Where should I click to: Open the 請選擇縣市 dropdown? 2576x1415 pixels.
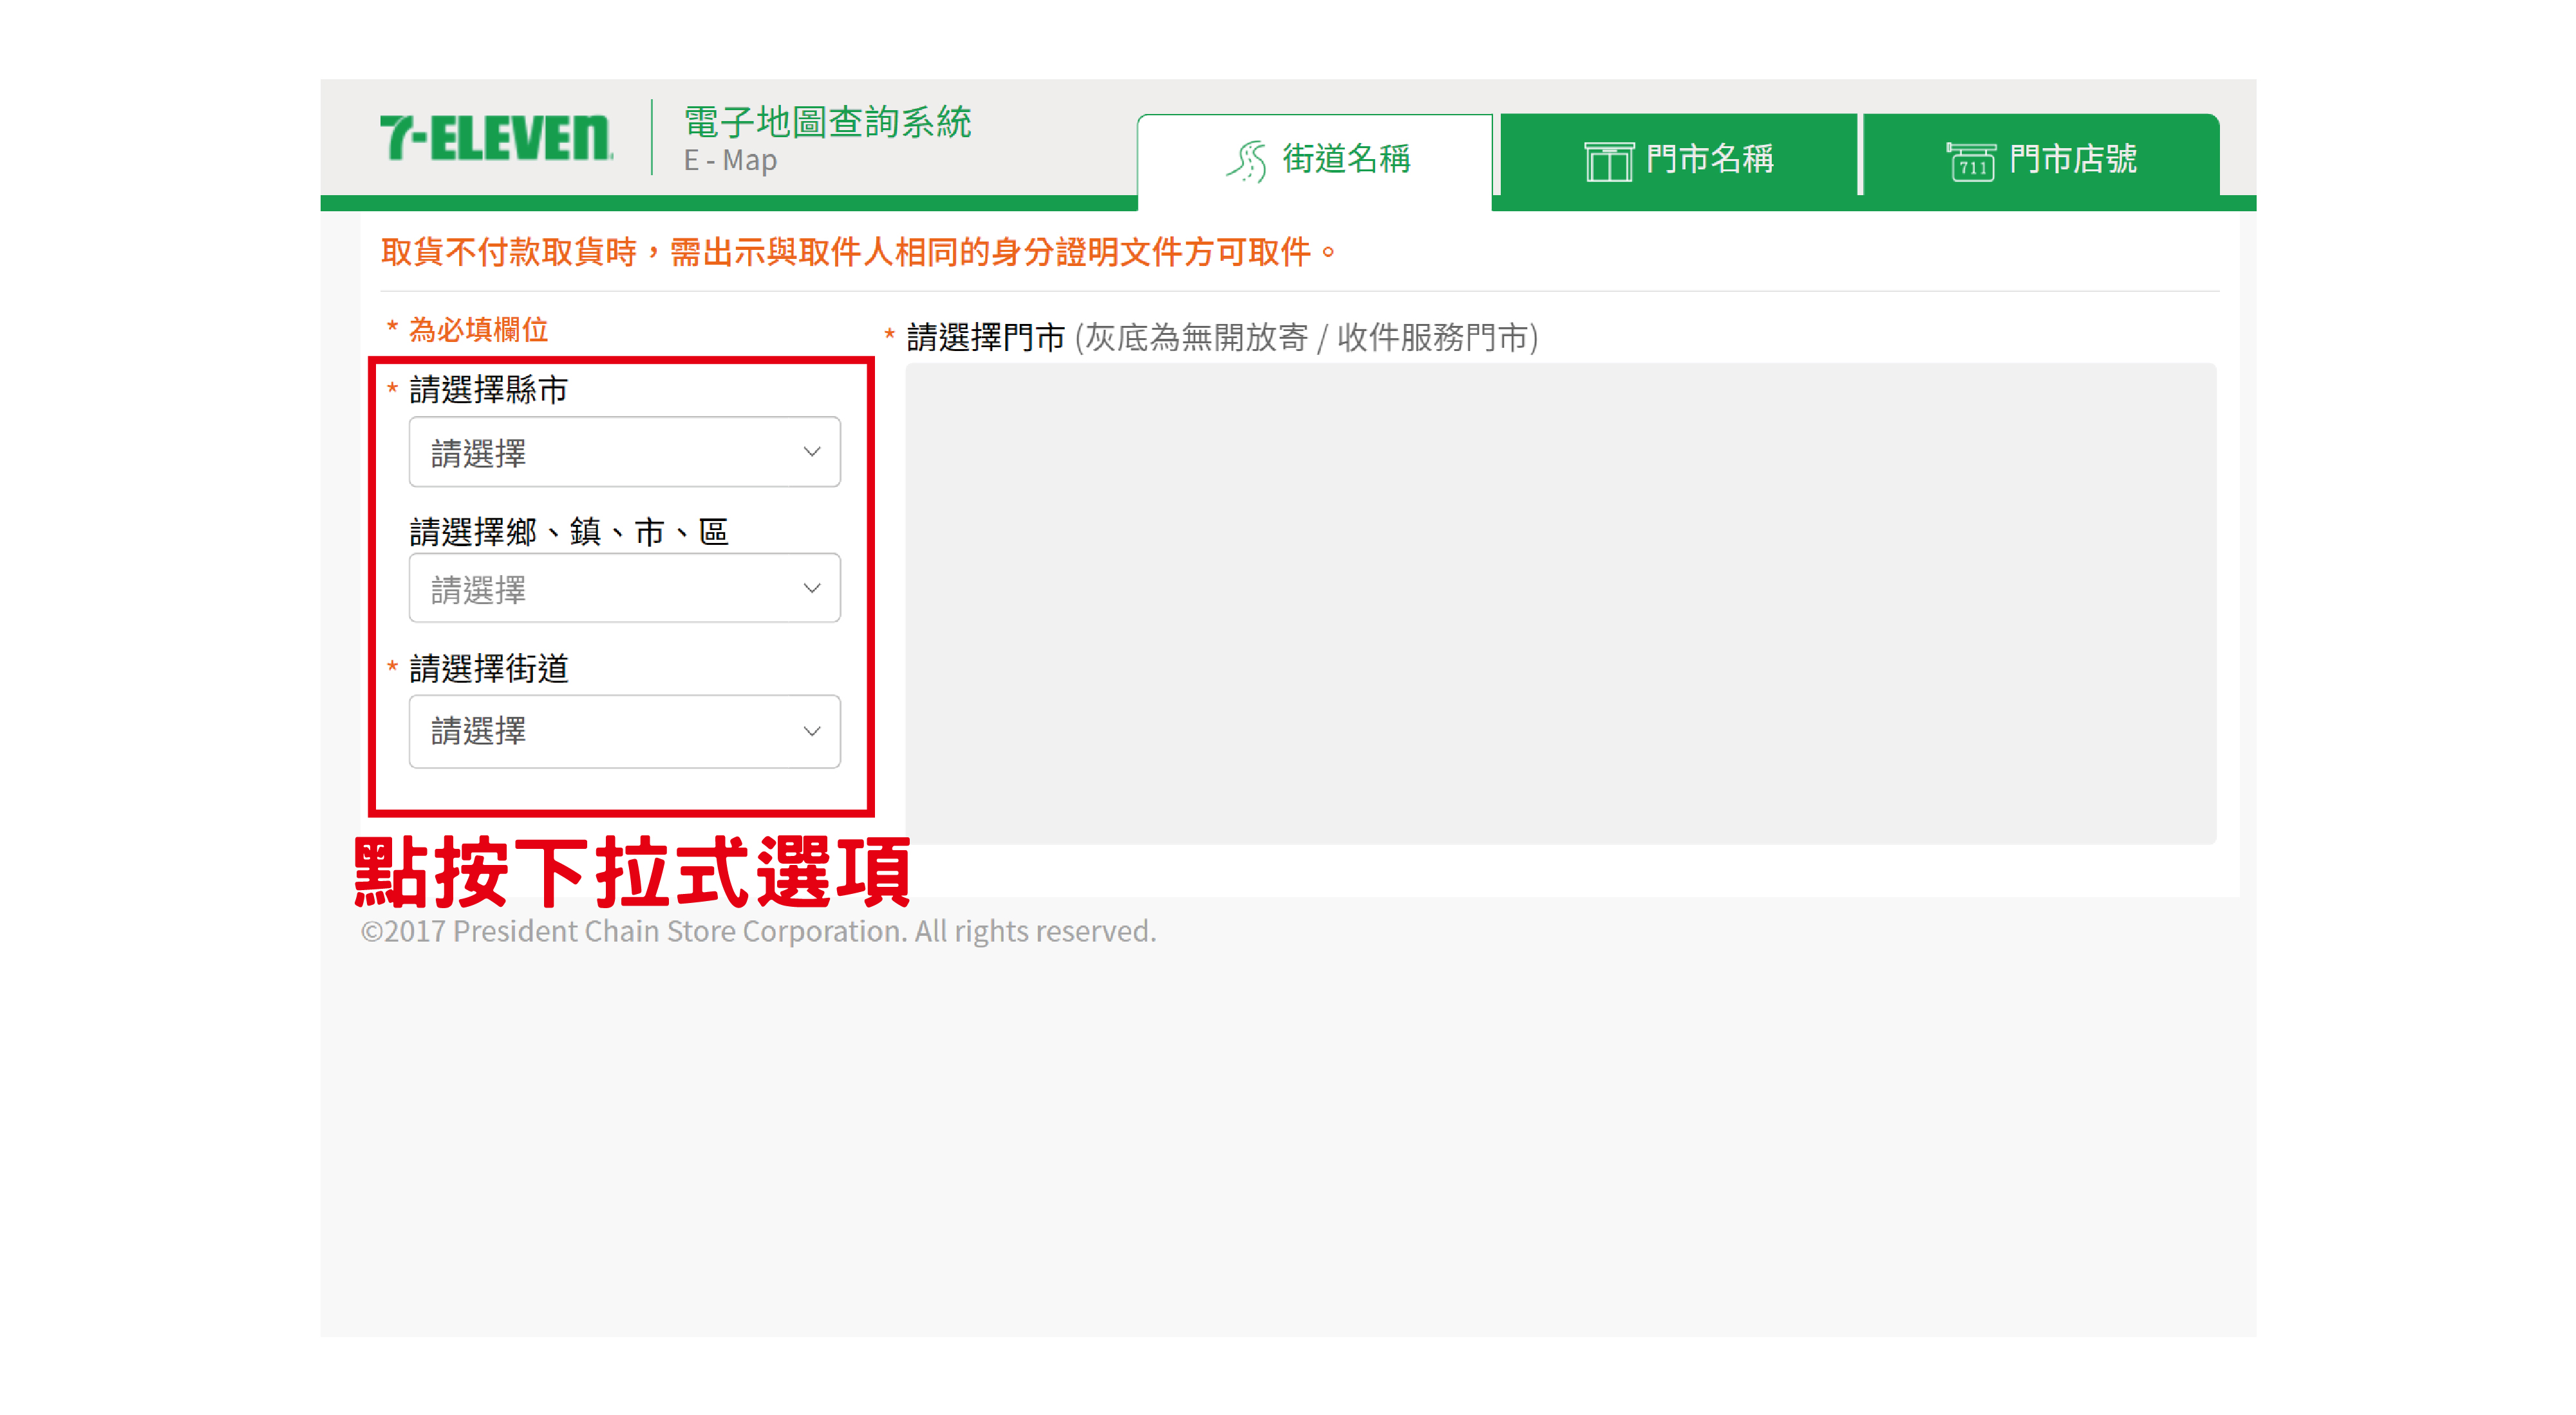pyautogui.click(x=625, y=452)
